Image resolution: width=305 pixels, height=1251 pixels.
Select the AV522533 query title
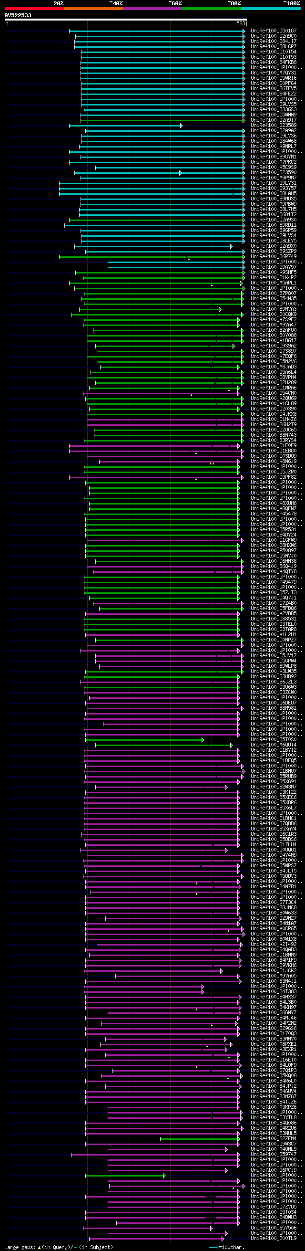(18, 16)
